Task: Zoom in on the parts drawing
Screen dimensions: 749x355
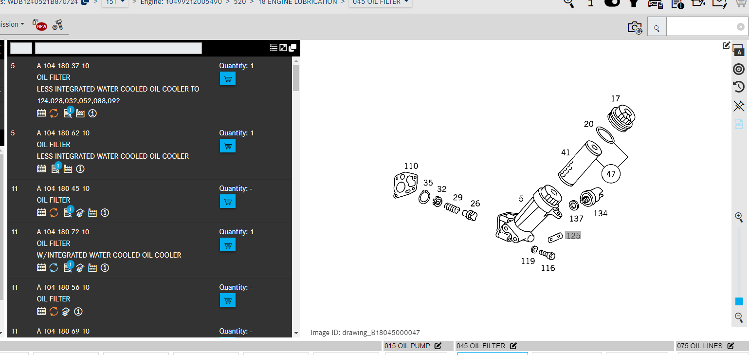Action: (x=739, y=217)
